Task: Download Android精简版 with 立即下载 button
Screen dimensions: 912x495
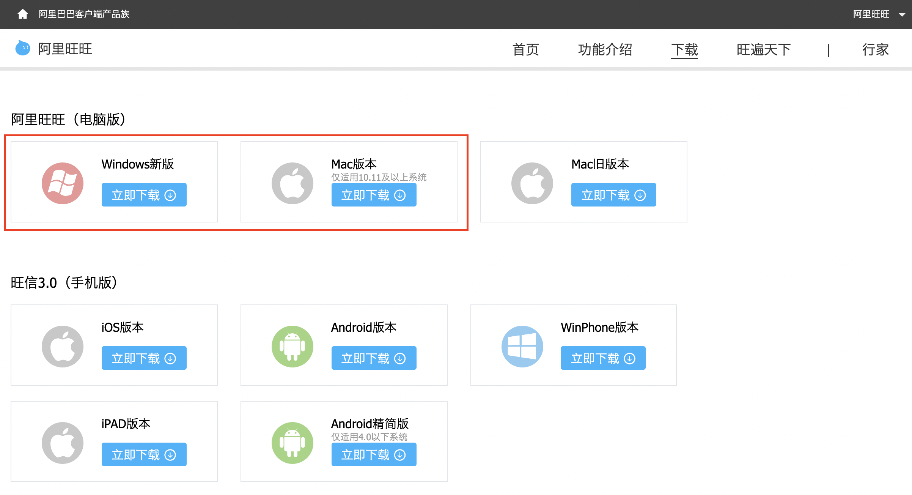Action: coord(374,454)
